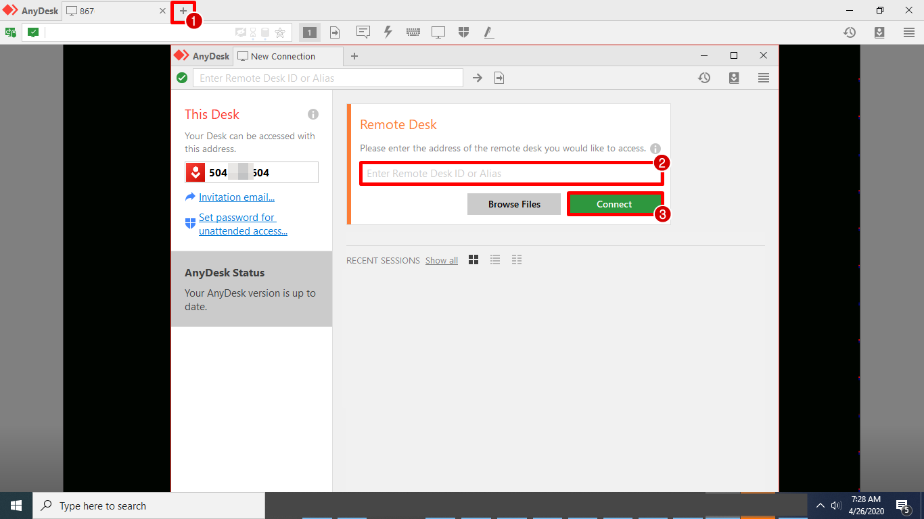The image size is (924, 519).
Task: Click the AnyDesk Status panel
Action: [x=252, y=289]
